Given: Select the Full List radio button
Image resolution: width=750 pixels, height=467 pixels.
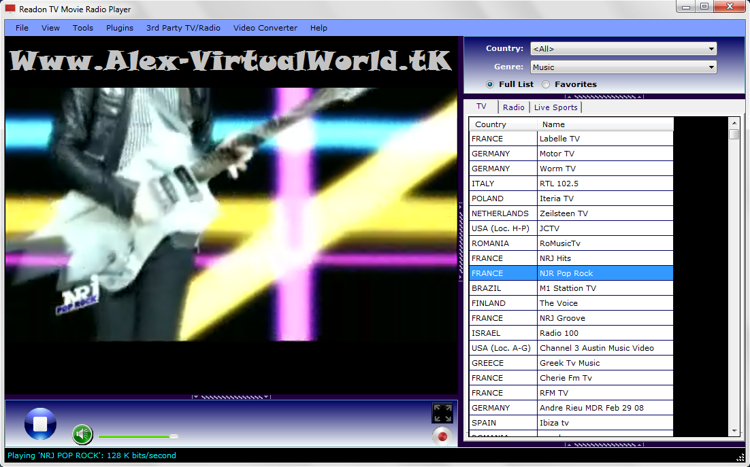Looking at the screenshot, I should point(490,84).
